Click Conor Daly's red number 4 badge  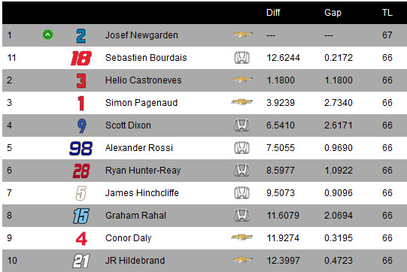click(x=81, y=238)
